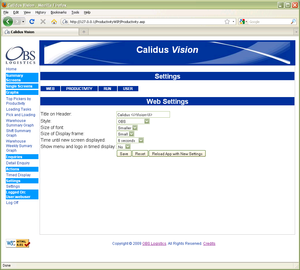Click the OBS Logistics logo
Viewport: 300px width, 270px height.
point(21,55)
